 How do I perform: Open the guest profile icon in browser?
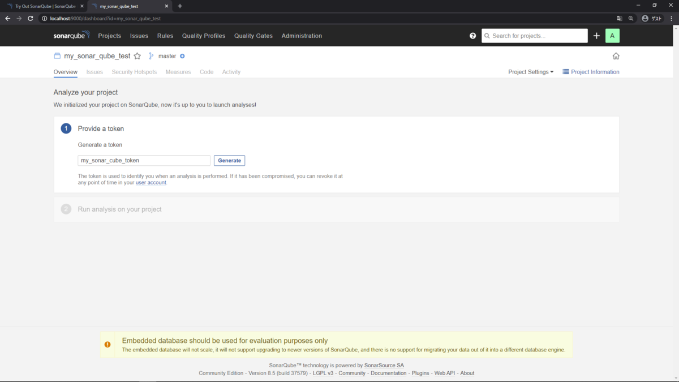(x=652, y=18)
